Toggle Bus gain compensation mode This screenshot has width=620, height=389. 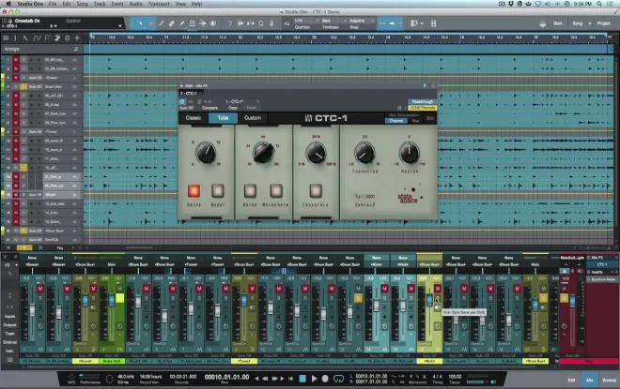(x=415, y=121)
